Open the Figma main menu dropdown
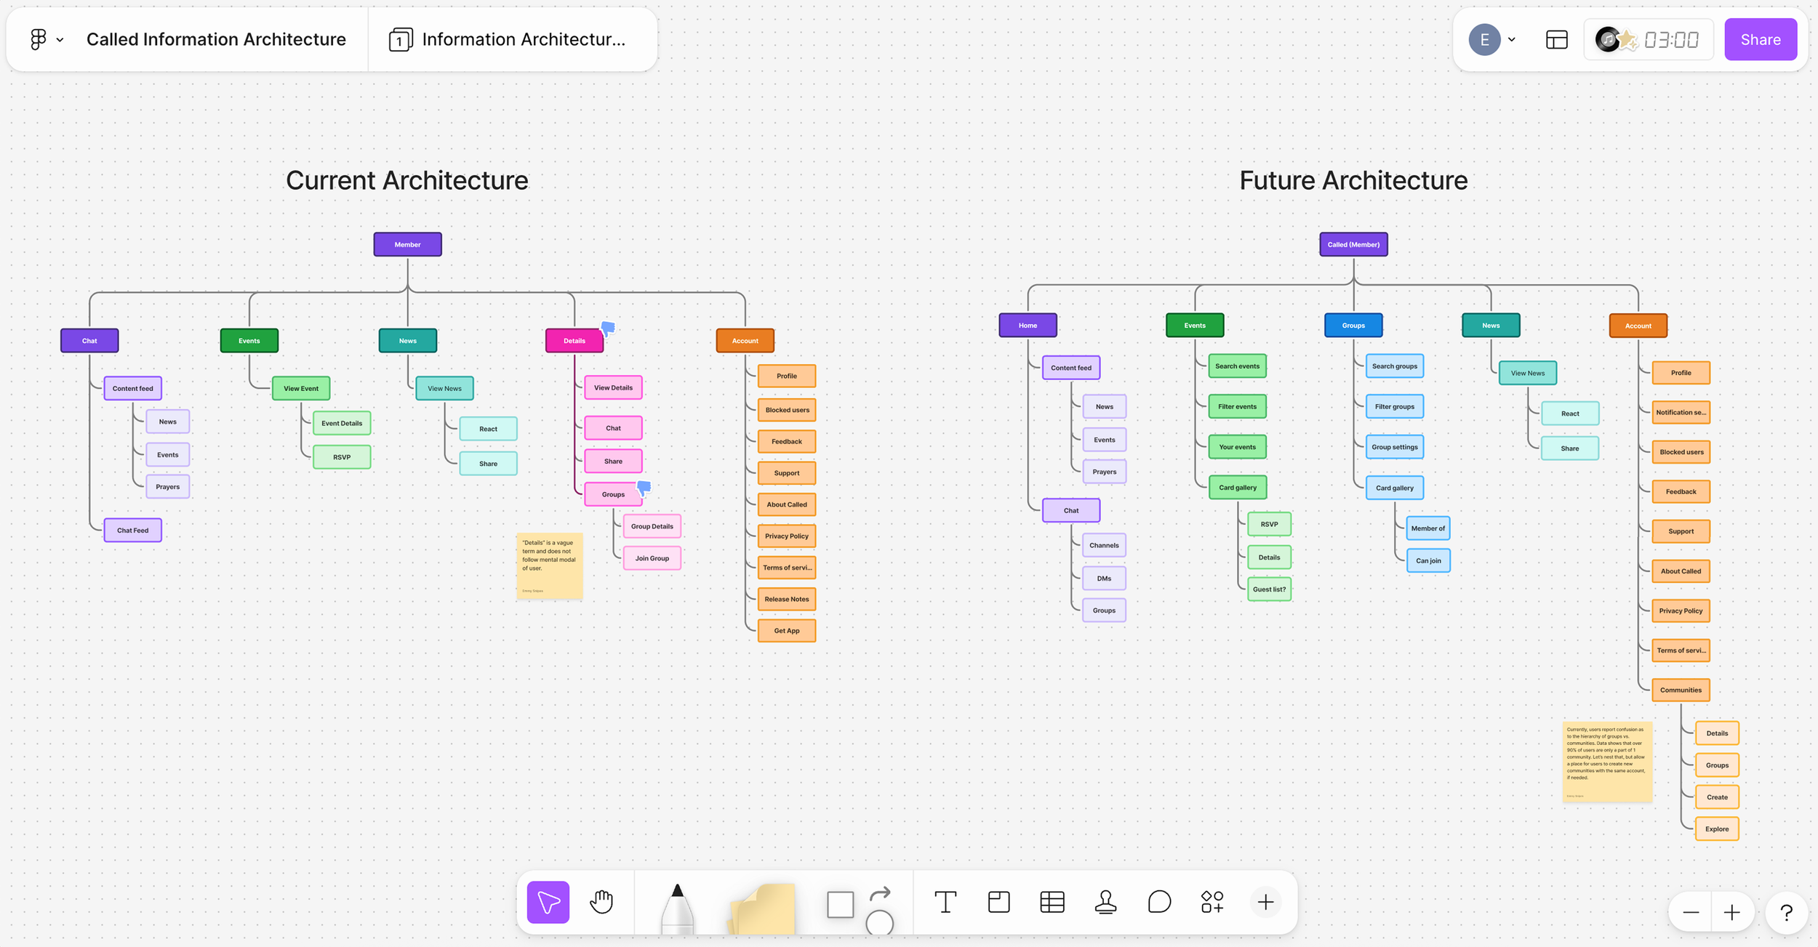The width and height of the screenshot is (1818, 947). pyautogui.click(x=46, y=39)
